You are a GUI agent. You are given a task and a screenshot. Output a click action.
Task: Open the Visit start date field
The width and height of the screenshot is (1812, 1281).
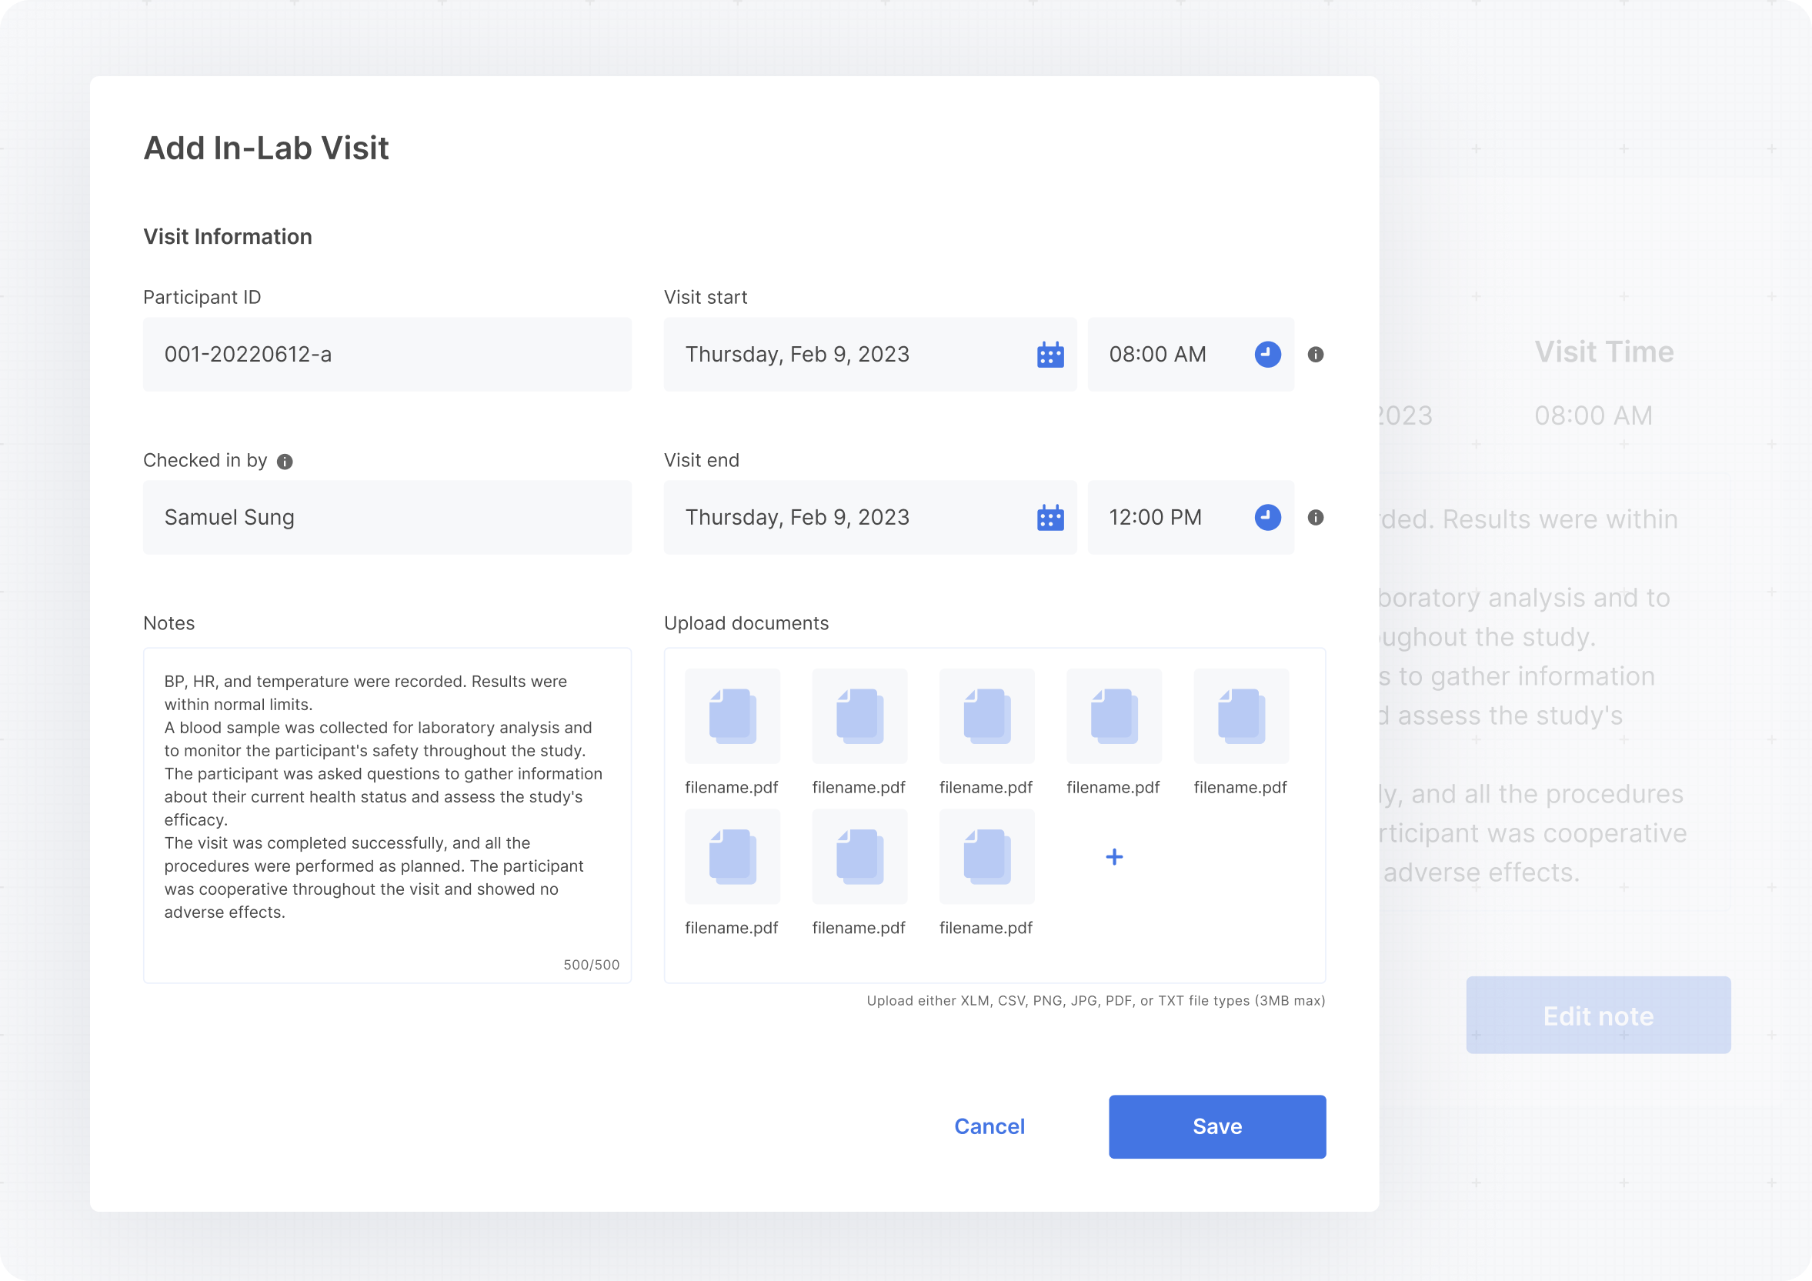tap(844, 355)
